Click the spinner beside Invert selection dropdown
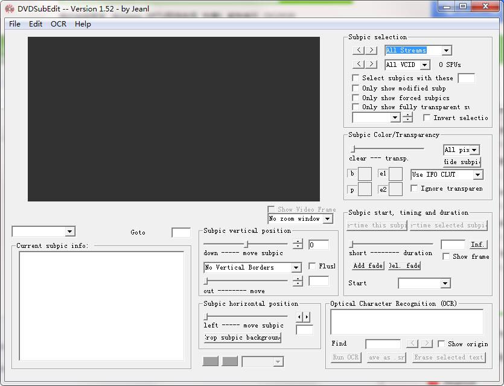 point(407,118)
